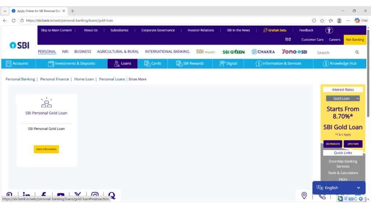Open Careers link
The height and width of the screenshot is (208, 371).
[x=334, y=40]
